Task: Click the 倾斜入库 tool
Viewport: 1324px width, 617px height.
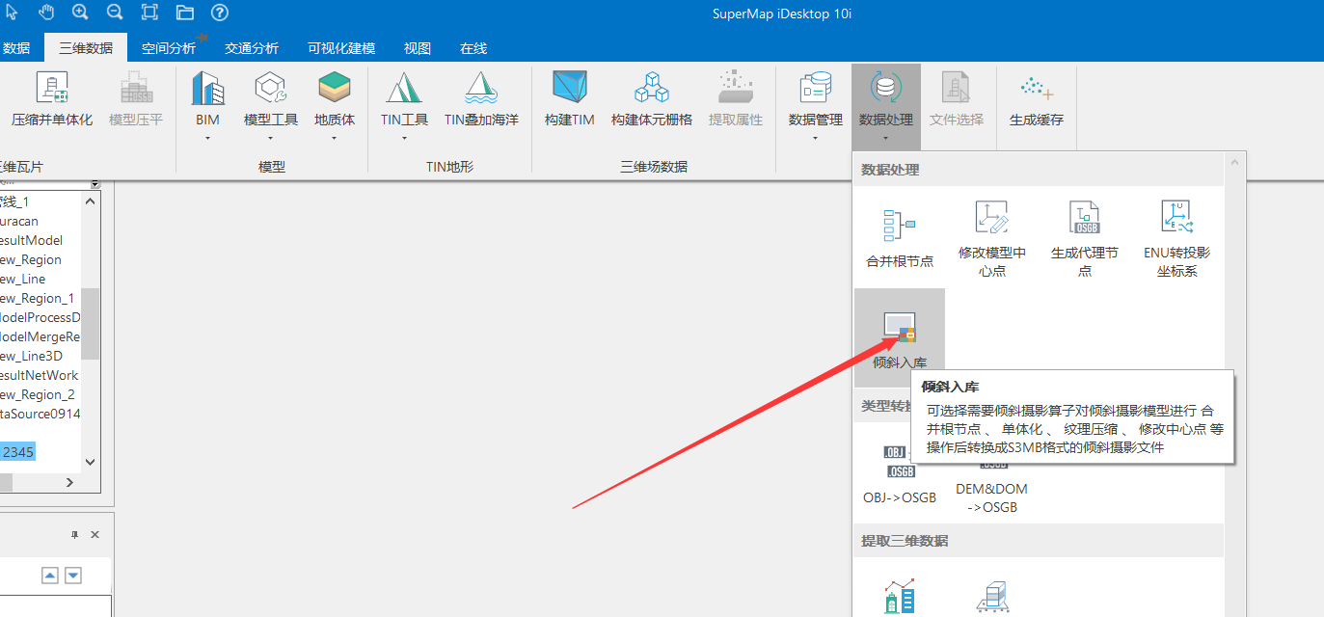Action: tap(900, 337)
